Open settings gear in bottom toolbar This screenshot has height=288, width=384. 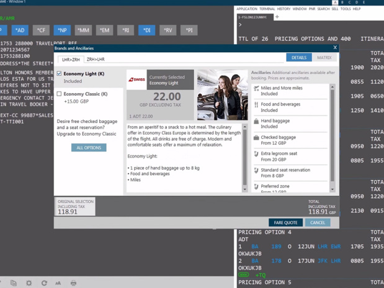(29, 283)
